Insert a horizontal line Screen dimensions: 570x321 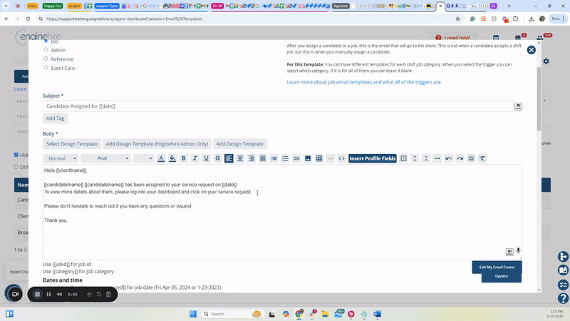pyautogui.click(x=330, y=158)
